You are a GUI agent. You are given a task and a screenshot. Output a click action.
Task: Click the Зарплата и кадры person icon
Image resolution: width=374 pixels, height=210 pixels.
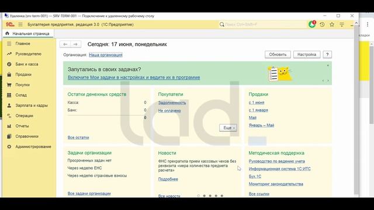tap(9, 105)
